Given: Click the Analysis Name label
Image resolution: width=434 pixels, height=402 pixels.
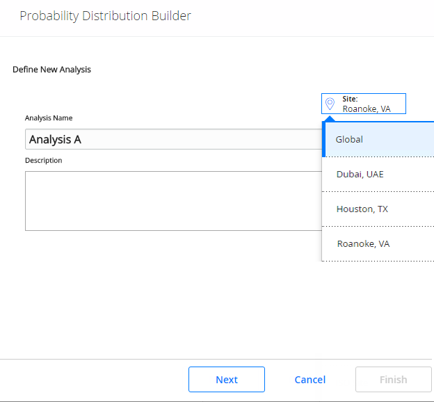Looking at the screenshot, I should [x=49, y=118].
